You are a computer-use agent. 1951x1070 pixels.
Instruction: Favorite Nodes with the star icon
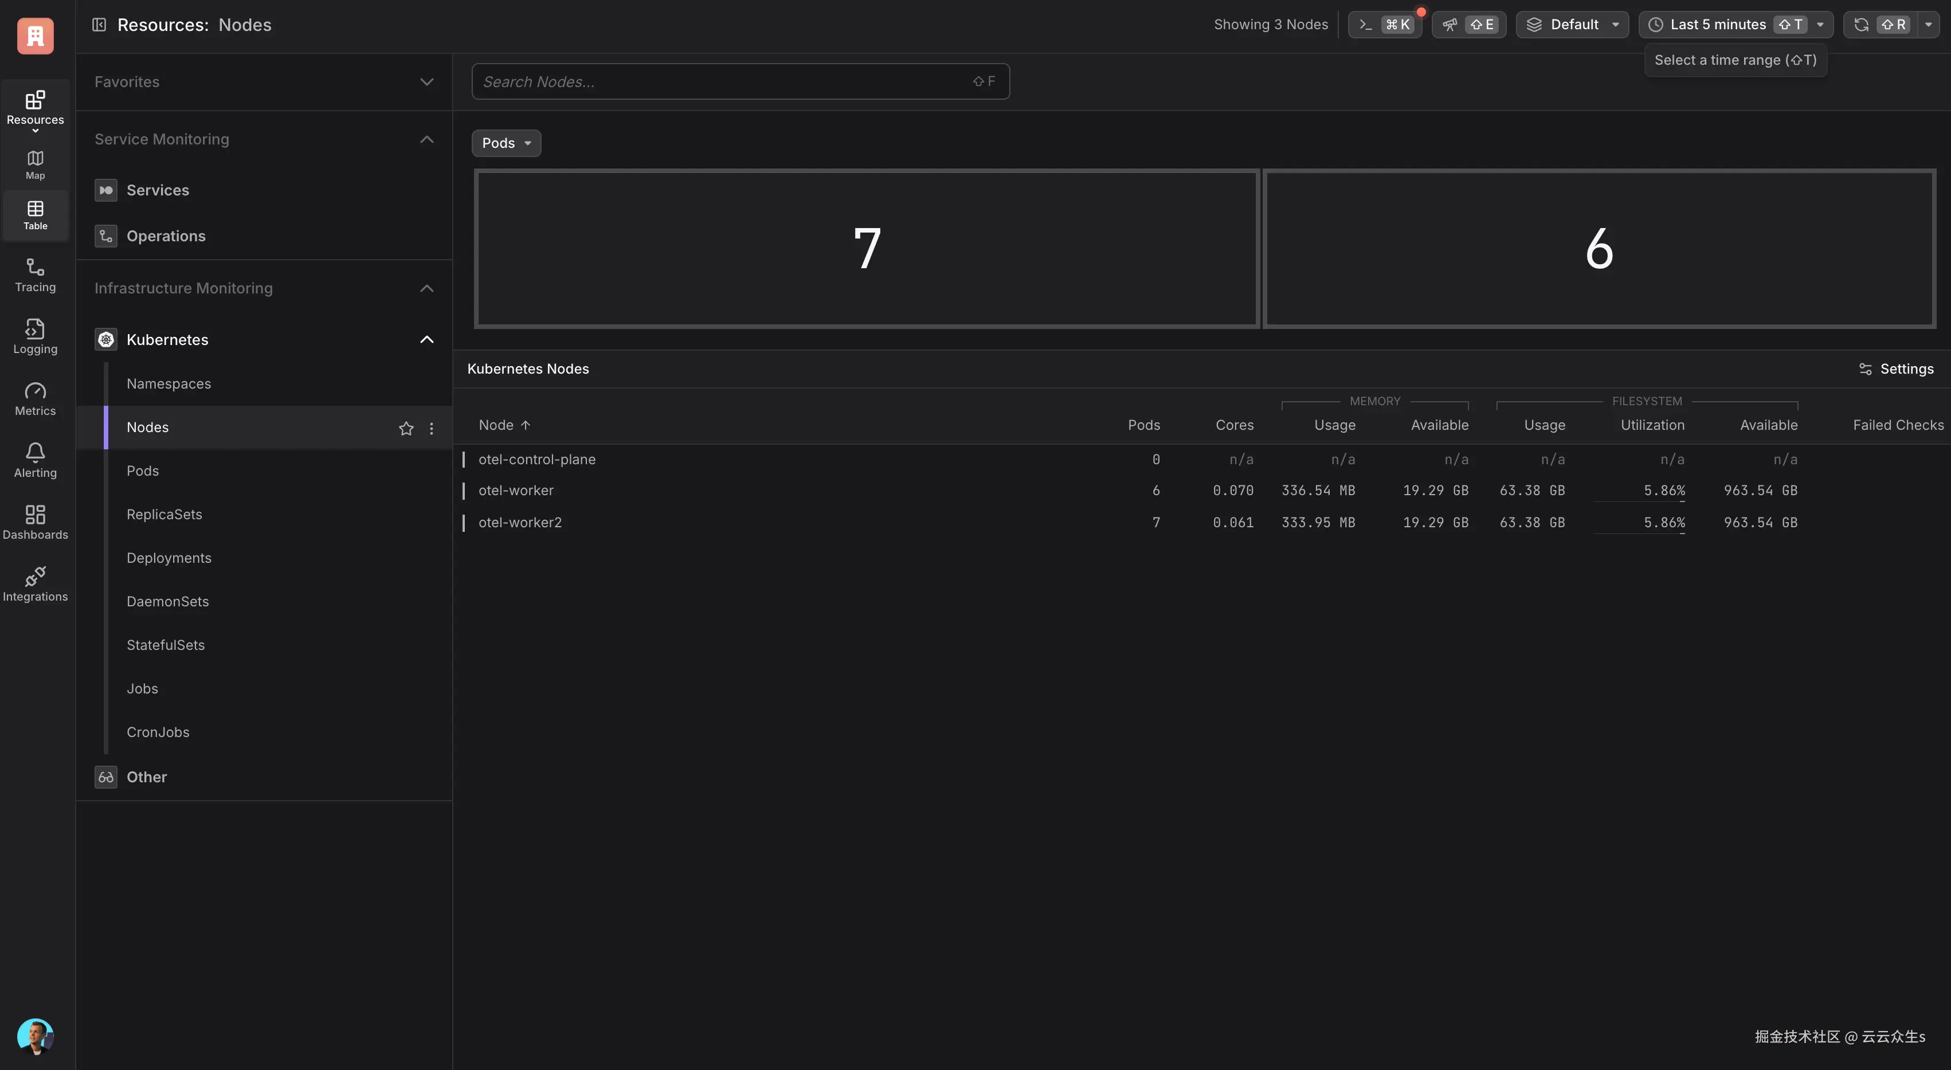click(x=406, y=429)
